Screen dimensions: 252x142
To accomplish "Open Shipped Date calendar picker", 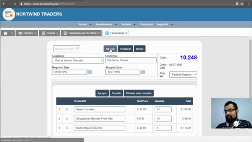I will coord(143,72).
